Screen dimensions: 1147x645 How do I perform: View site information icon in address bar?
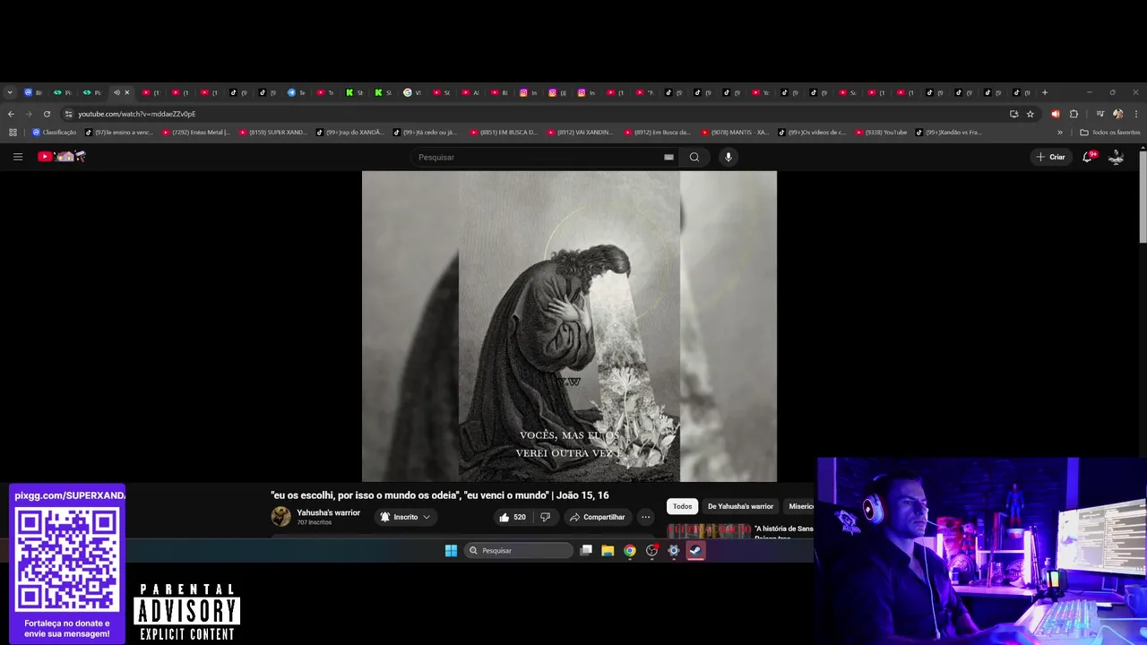point(68,114)
